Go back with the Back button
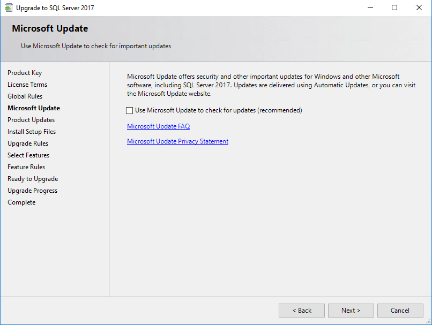 tap(301, 311)
